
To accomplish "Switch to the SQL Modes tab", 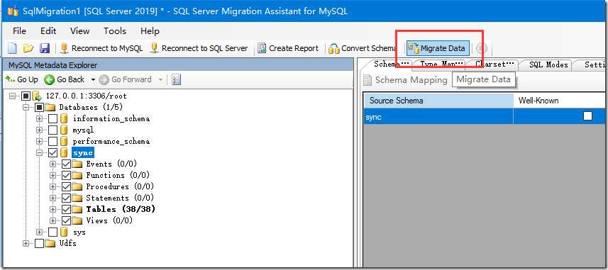I will tap(548, 64).
